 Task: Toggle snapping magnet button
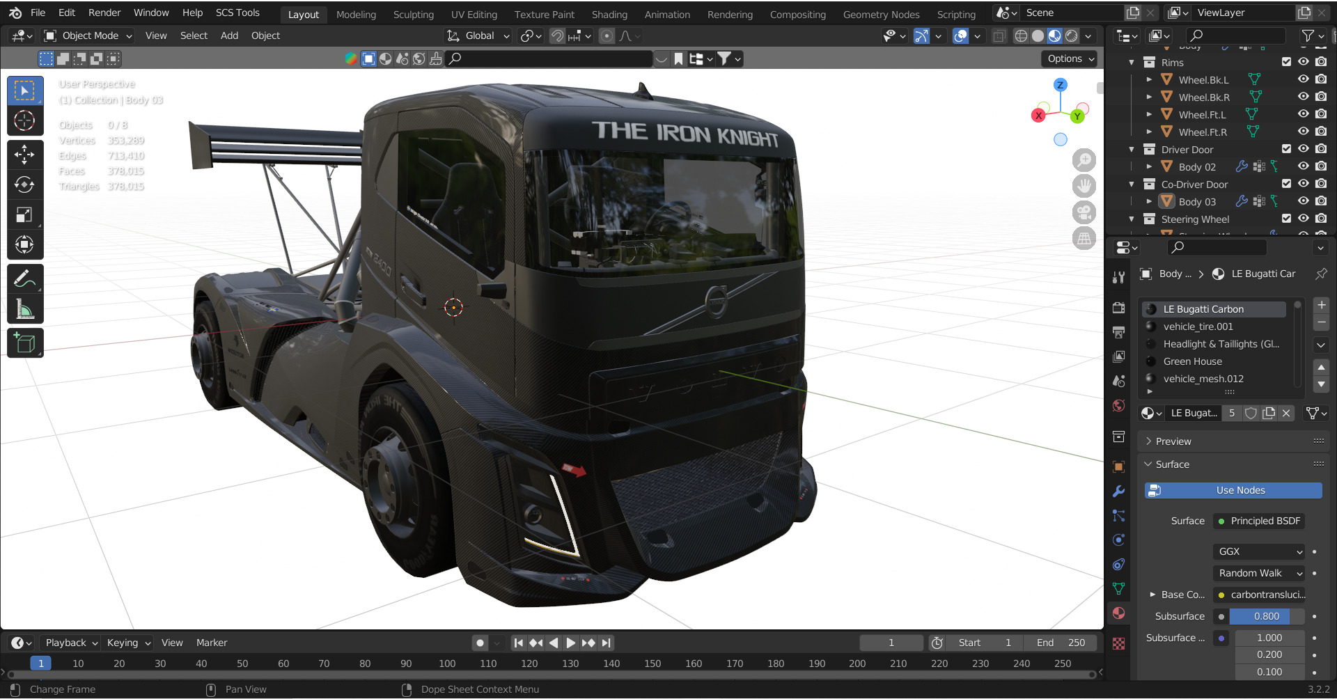pos(557,36)
